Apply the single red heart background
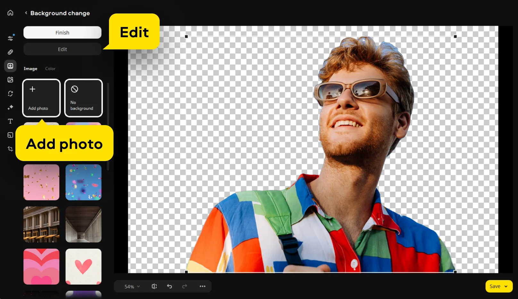 84,267
